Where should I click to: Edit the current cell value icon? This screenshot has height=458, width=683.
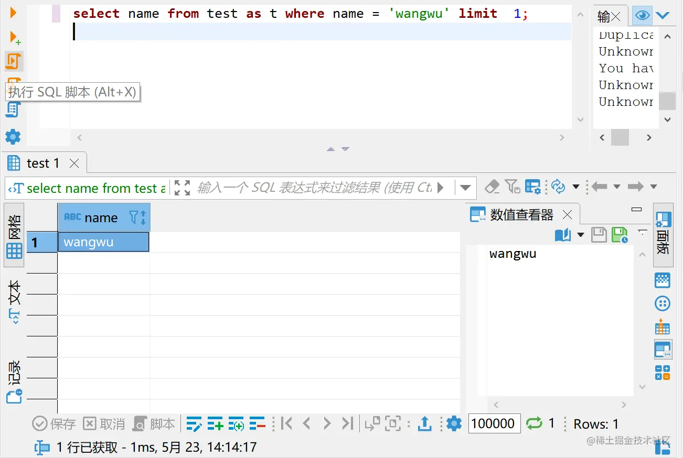click(195, 423)
